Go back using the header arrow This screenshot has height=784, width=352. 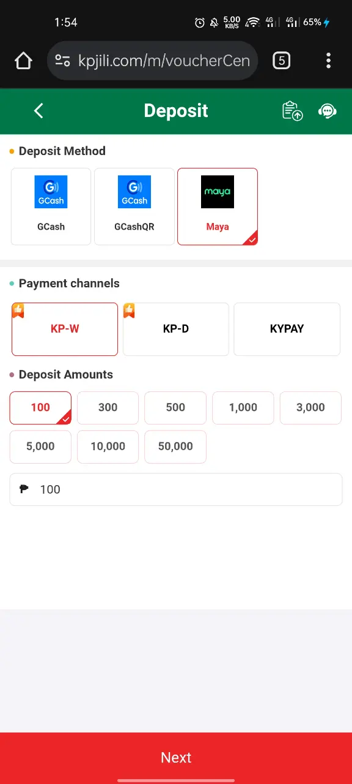38,111
